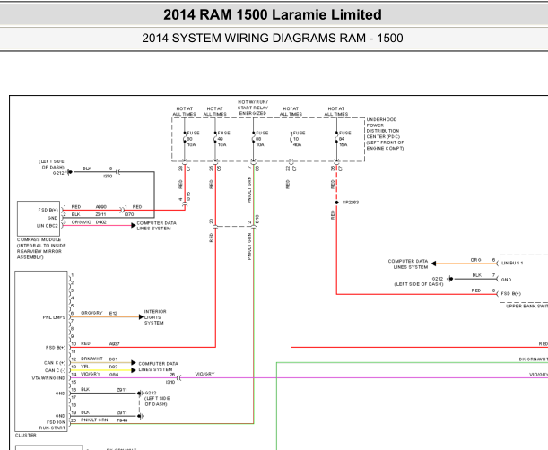Image resolution: width=548 pixels, height=450 pixels.
Task: Click the "LIN BUS 1" pin label
Action: pyautogui.click(x=512, y=263)
